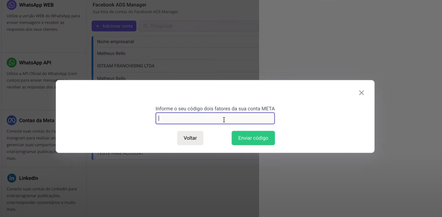The height and width of the screenshot is (217, 442).
Task: Click the Facebook ADS Manager heading
Action: tap(119, 5)
